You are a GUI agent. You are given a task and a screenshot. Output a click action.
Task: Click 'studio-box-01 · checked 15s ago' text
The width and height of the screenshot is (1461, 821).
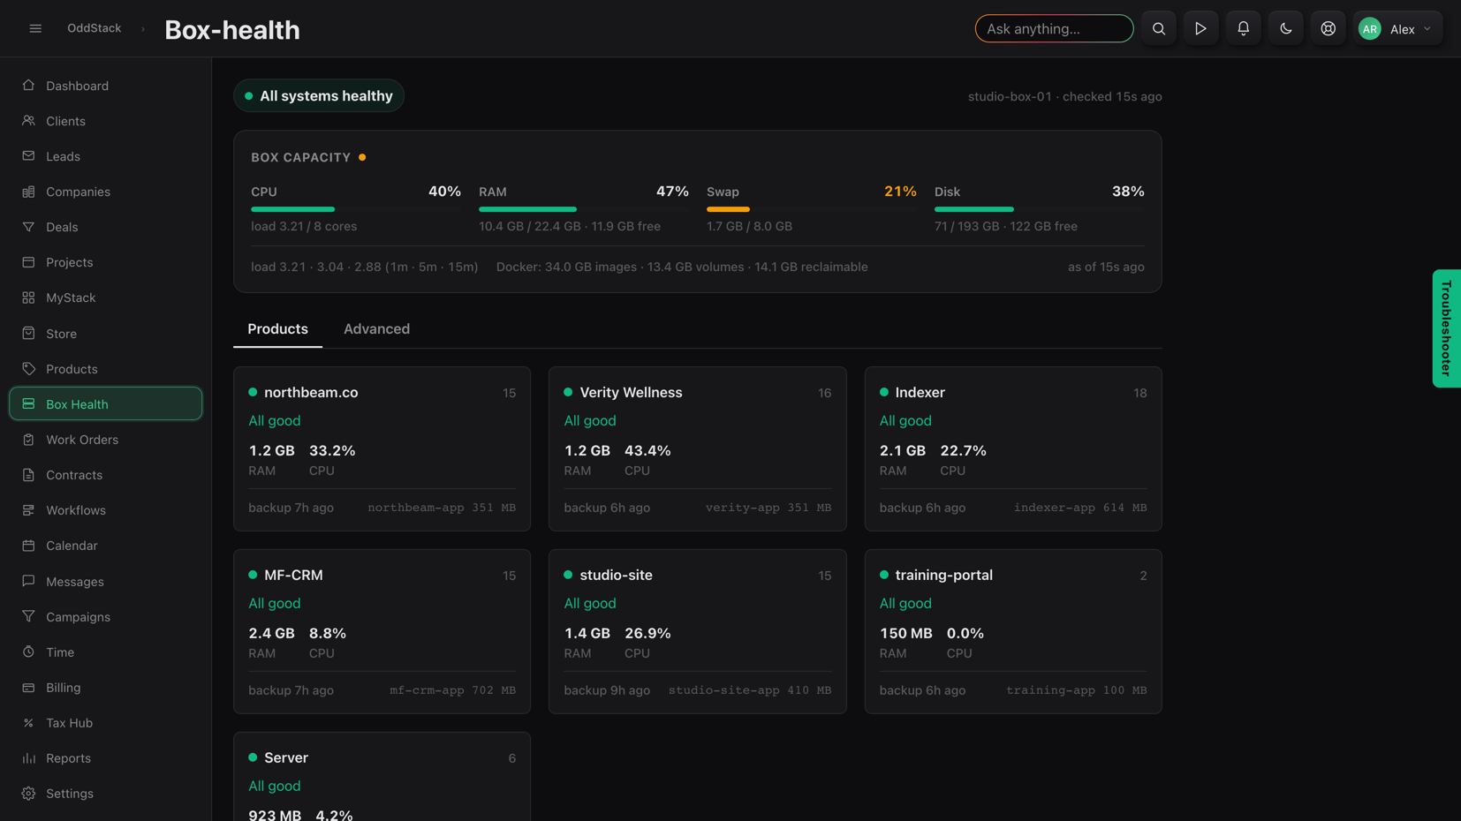click(x=1064, y=96)
